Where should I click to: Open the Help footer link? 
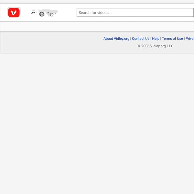tap(156, 38)
